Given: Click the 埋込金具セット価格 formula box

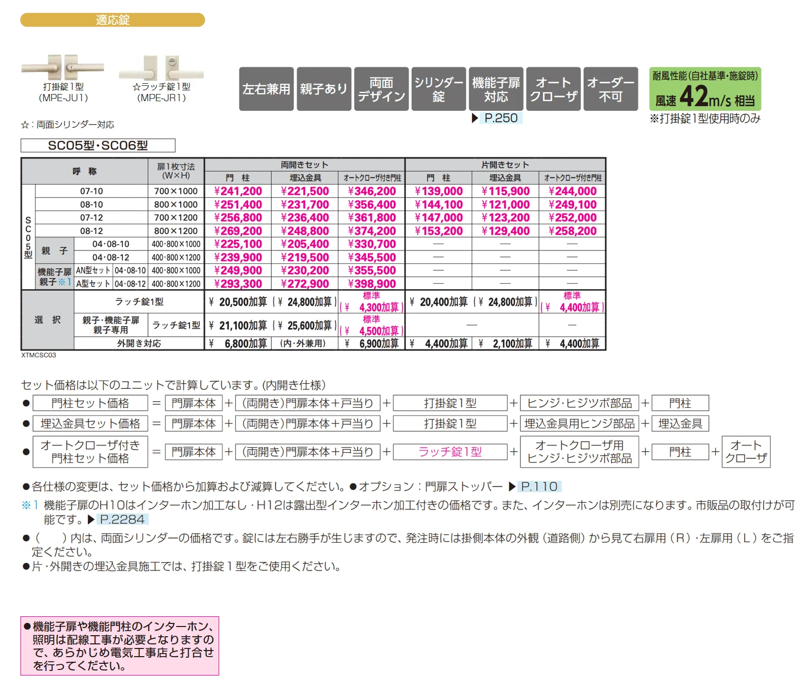Looking at the screenshot, I should (90, 424).
